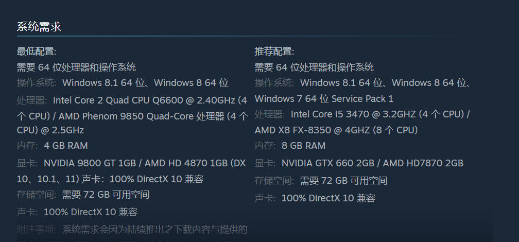Click recommended 声卡 100% DirectX 10 line
The width and height of the screenshot is (519, 242).
point(315,198)
